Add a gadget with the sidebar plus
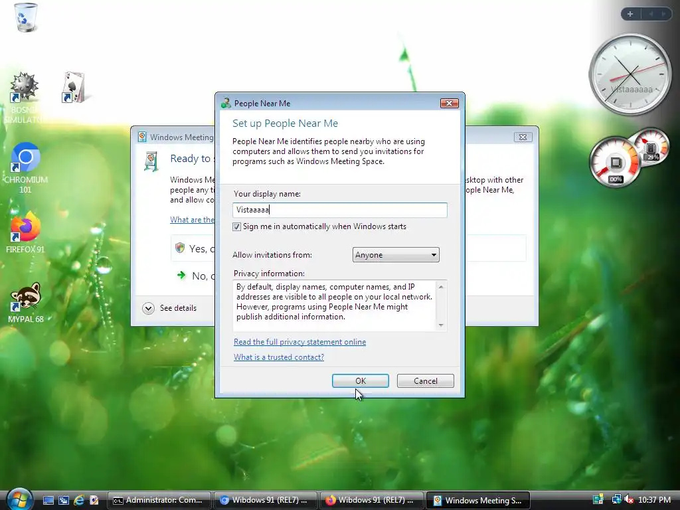This screenshot has width=680, height=510. pos(630,14)
